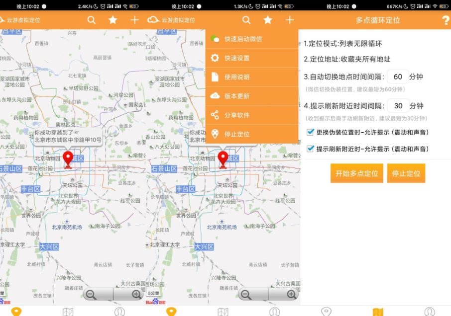Choose 快速启动微信 from the dropdown menu
The image size is (451, 316).
click(252, 39)
